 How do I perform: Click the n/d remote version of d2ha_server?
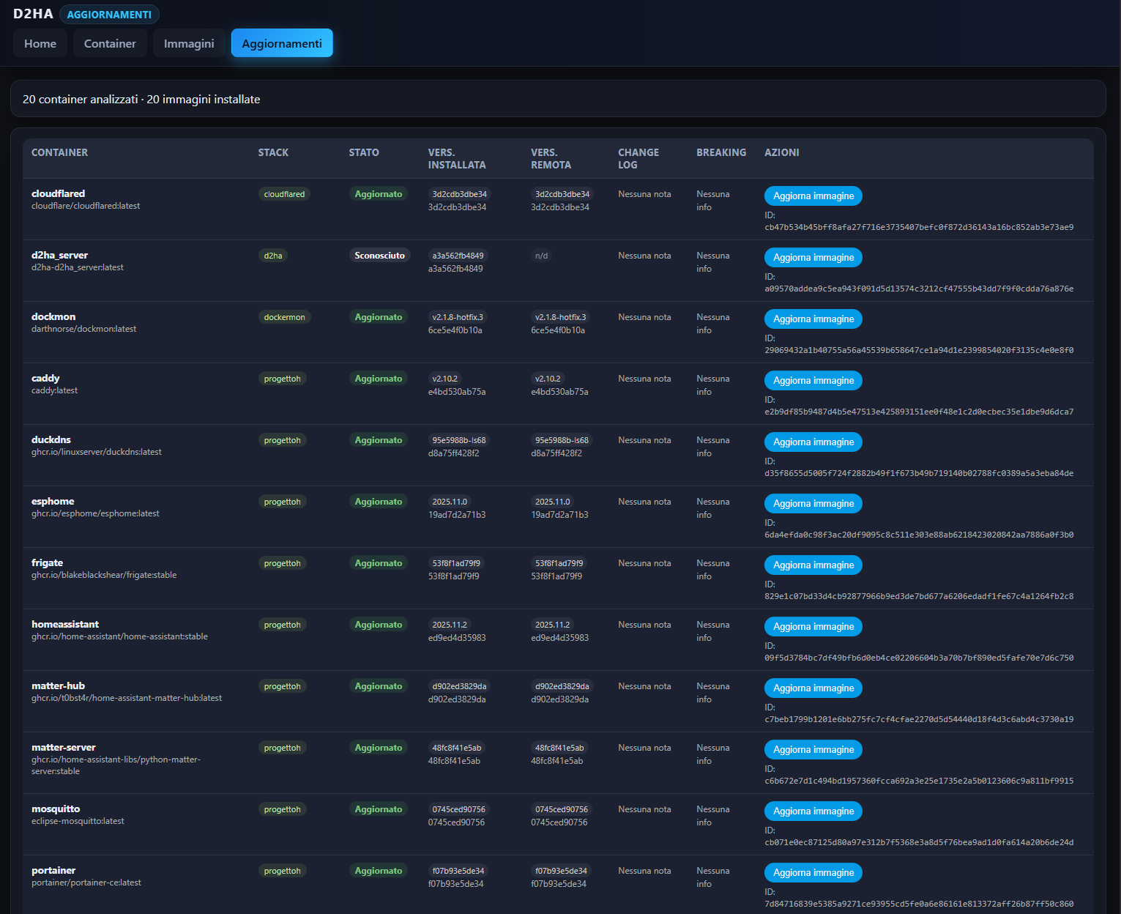(541, 256)
